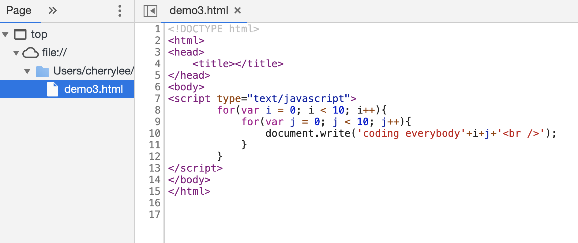This screenshot has height=243, width=578.
Task: Close the demo3.html editor tab
Action: (238, 11)
